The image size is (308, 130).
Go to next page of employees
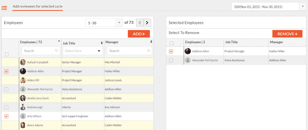coord(147,23)
